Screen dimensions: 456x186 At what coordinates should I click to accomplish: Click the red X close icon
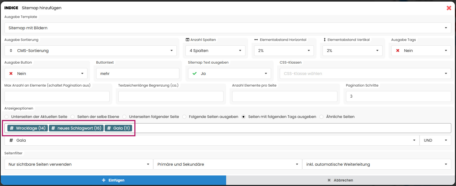coord(449,8)
